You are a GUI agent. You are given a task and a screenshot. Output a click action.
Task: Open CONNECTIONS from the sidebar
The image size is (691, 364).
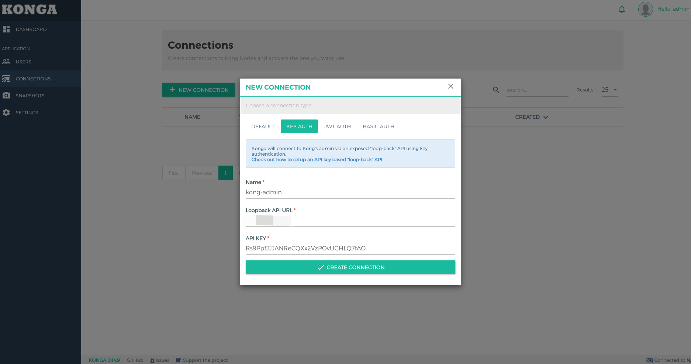point(41,79)
